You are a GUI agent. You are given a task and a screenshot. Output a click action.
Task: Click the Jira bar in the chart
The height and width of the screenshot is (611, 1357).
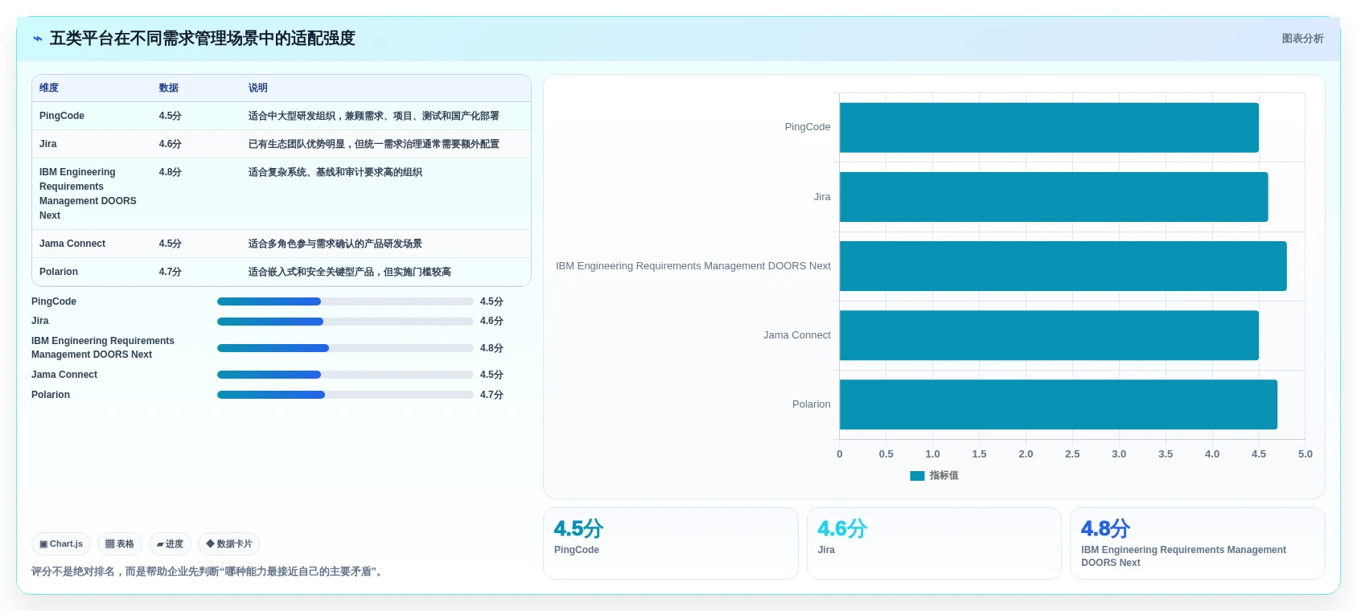[1054, 197]
